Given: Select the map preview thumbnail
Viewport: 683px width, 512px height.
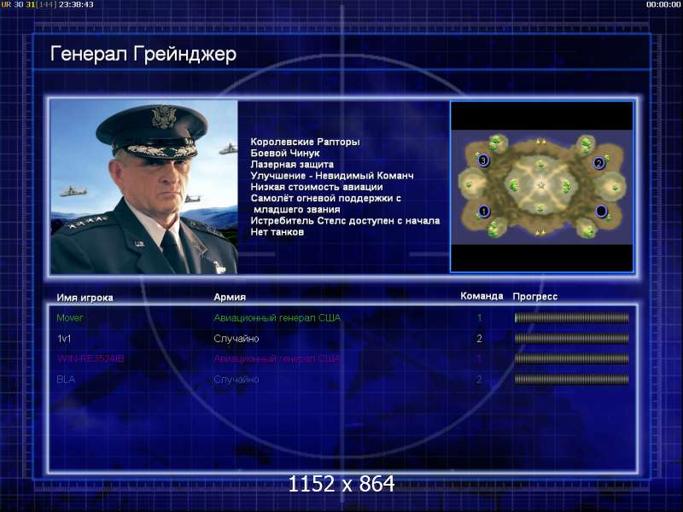Looking at the screenshot, I should click(542, 187).
